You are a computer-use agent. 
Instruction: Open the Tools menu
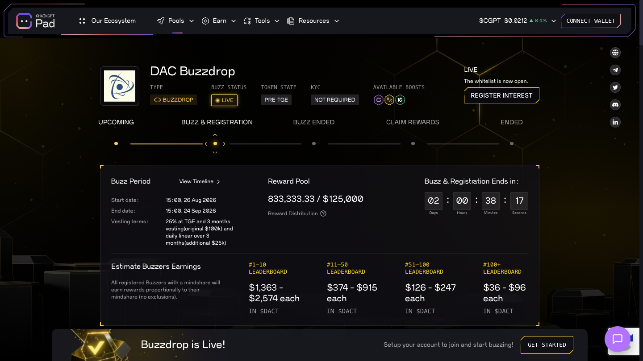coord(262,21)
